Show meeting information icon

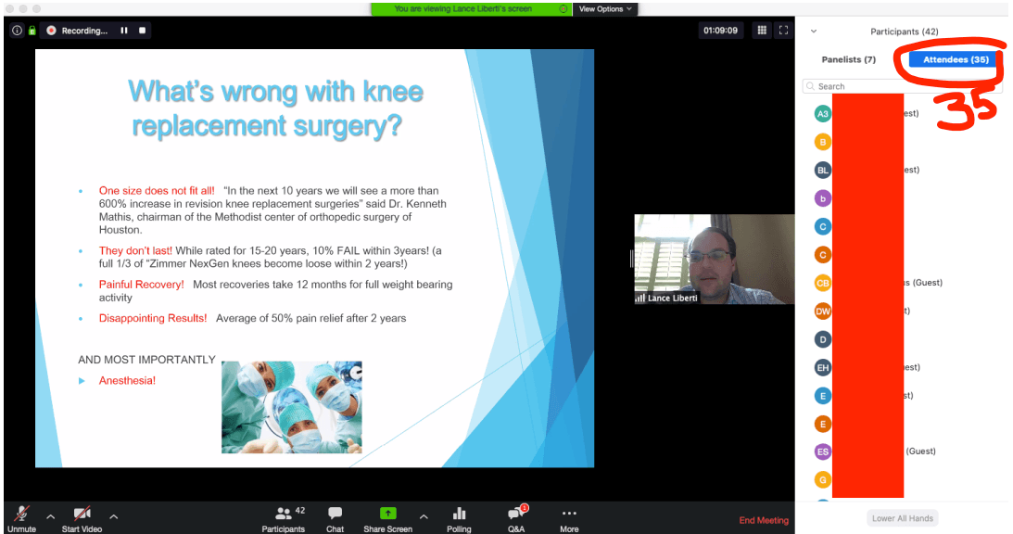[17, 31]
